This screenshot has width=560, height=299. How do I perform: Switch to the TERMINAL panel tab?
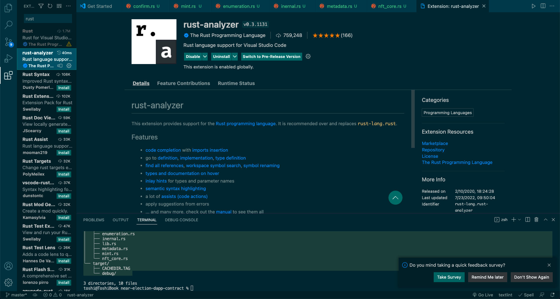click(147, 220)
